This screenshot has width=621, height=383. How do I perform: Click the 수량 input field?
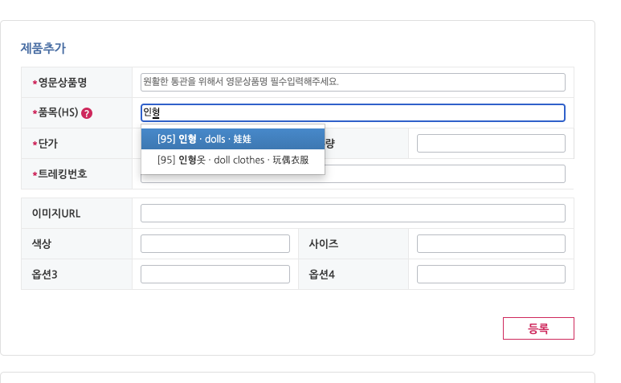pyautogui.click(x=491, y=144)
